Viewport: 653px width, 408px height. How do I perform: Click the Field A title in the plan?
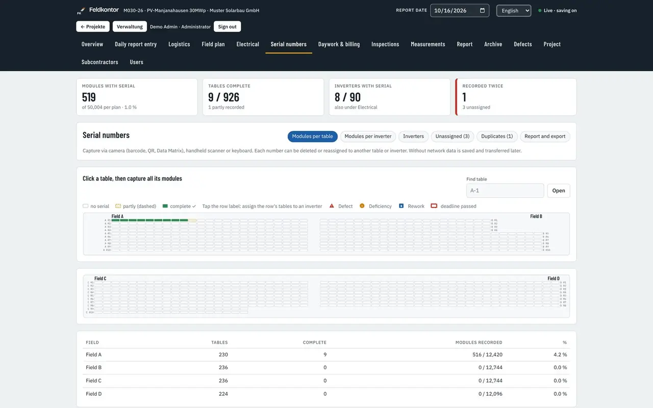[x=117, y=216]
